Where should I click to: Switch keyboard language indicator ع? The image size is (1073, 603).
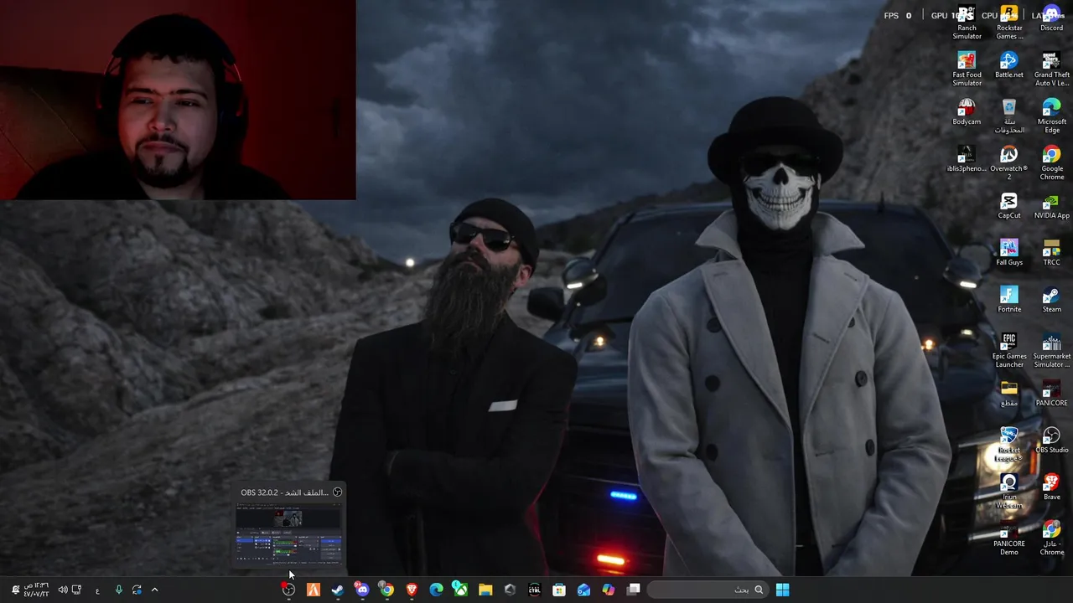tap(97, 590)
